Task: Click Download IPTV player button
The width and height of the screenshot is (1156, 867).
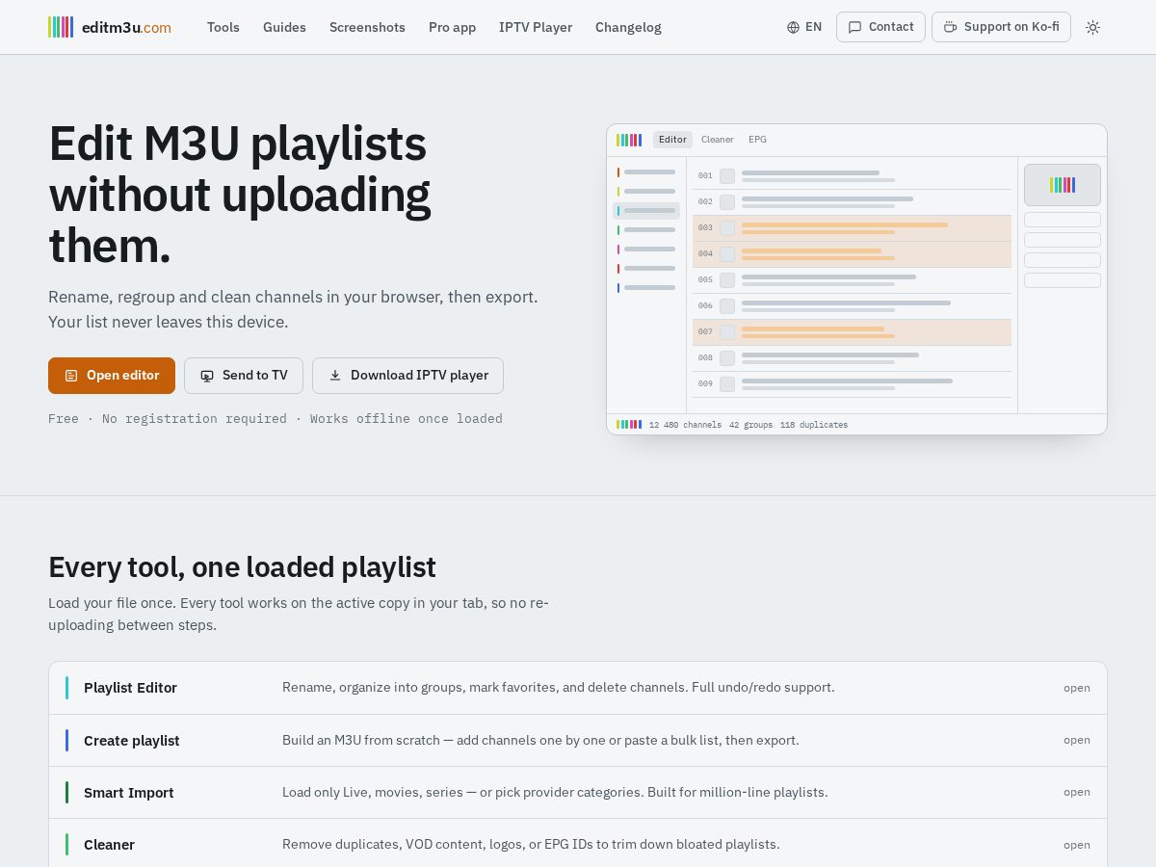Action: pos(407,376)
